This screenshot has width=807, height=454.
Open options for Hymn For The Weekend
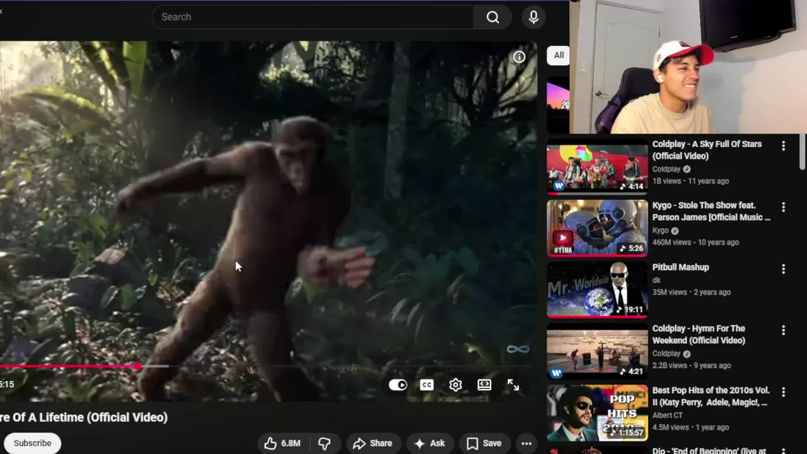(x=783, y=330)
